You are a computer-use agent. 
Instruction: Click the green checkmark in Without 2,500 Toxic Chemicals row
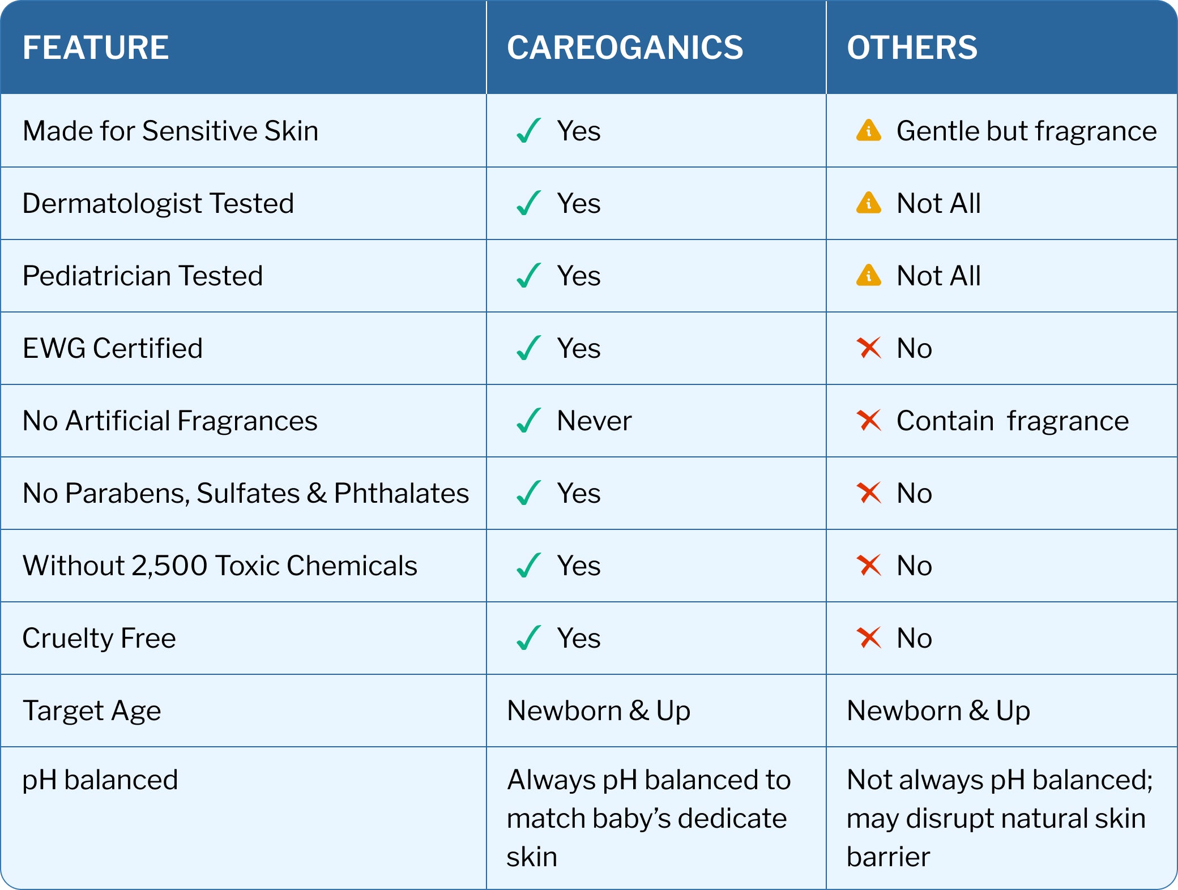[x=528, y=566]
